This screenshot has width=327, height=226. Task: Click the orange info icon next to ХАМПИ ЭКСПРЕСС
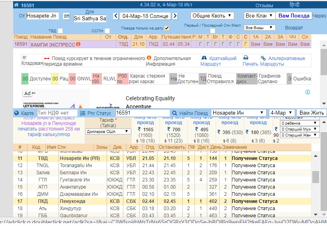click(78, 44)
